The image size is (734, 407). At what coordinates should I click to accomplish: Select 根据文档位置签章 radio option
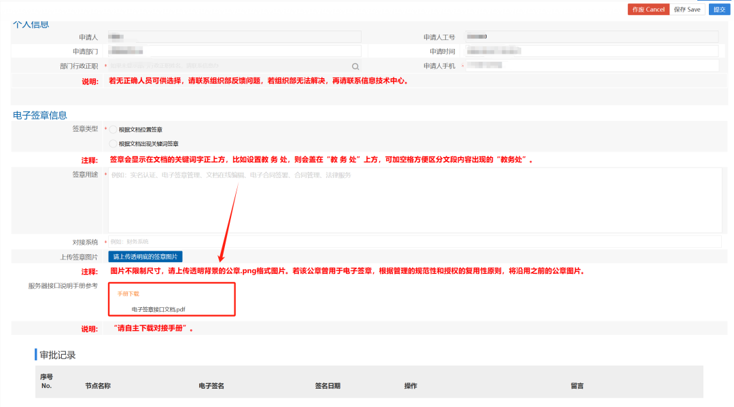(113, 130)
